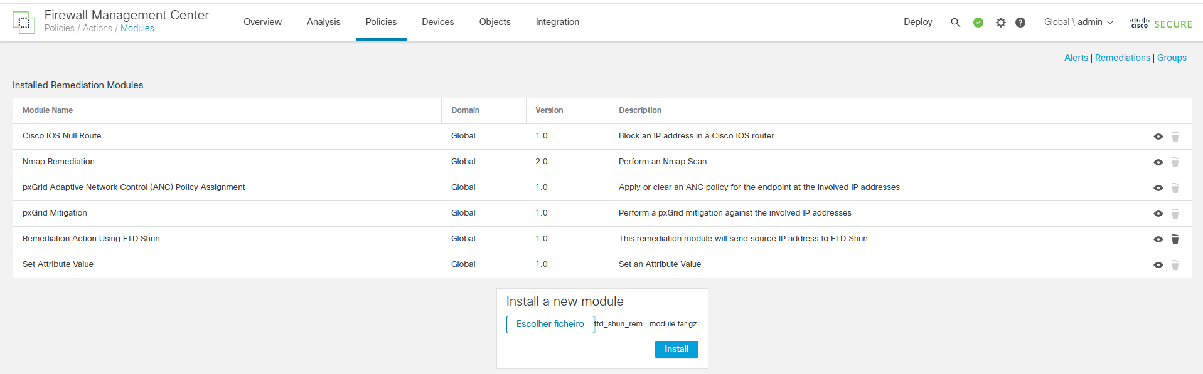Click 'Perform an Nmap Scan' description
The height and width of the screenshot is (374, 1203).
(x=663, y=162)
